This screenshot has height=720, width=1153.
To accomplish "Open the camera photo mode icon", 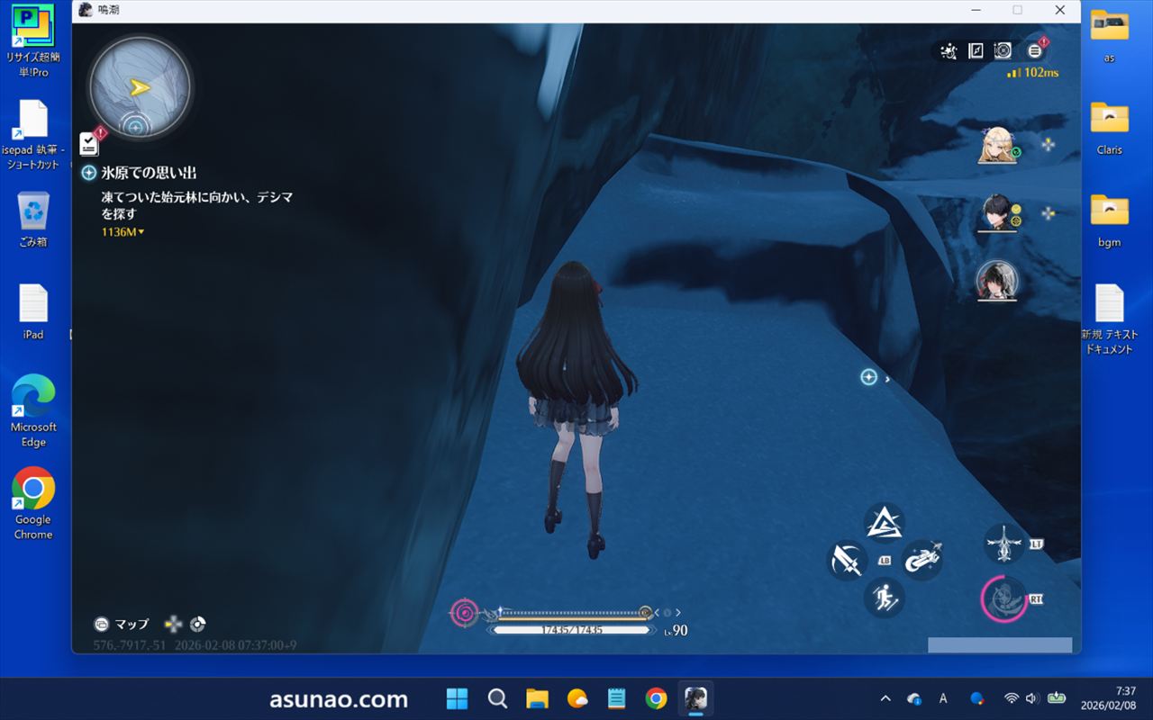I will pos(1003,51).
